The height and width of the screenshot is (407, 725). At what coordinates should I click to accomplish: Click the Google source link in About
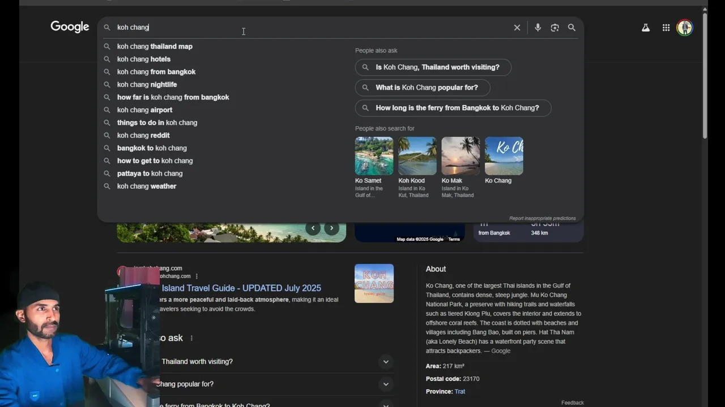coord(501,351)
